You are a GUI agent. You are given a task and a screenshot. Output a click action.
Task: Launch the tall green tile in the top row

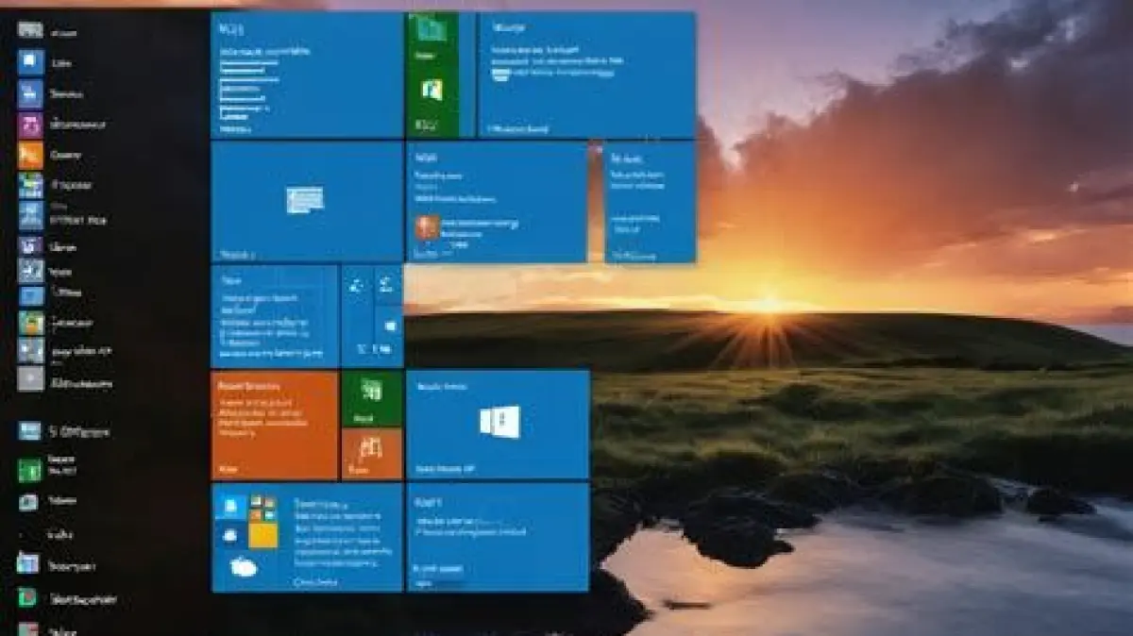pos(432,75)
